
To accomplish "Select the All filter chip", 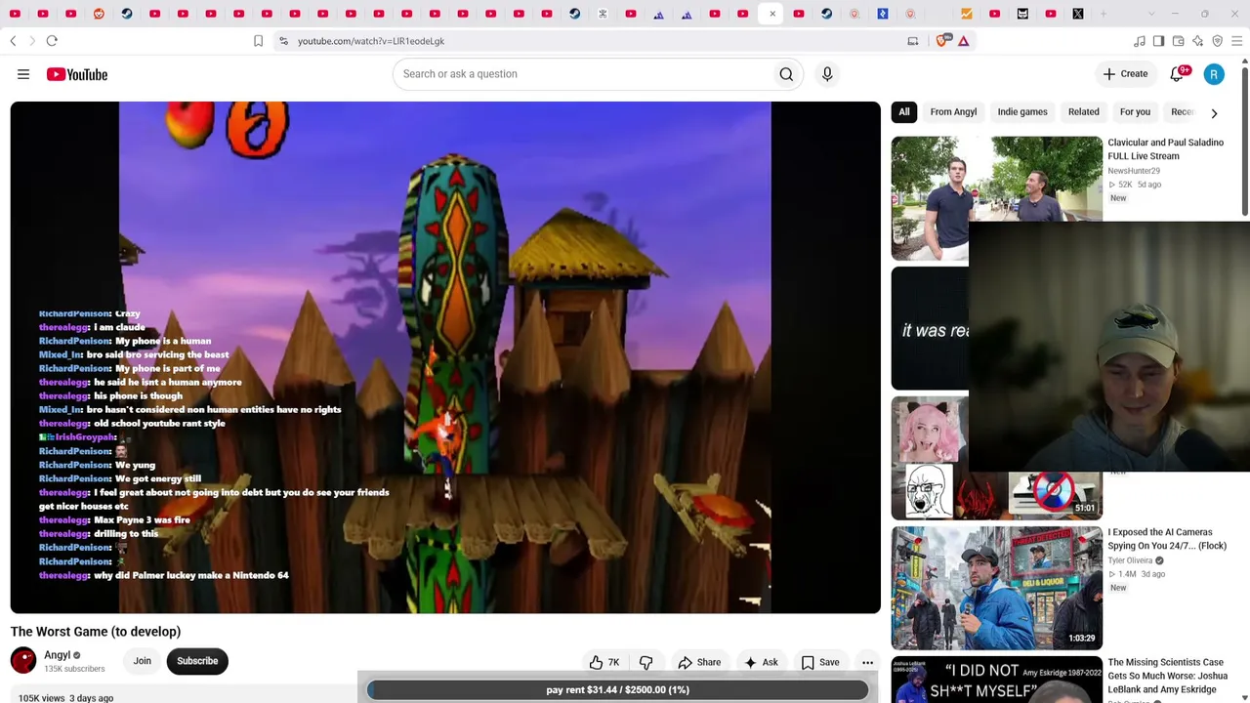I will (x=904, y=112).
